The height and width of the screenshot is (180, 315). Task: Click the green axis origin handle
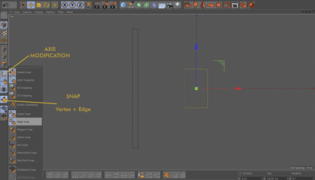click(x=196, y=88)
